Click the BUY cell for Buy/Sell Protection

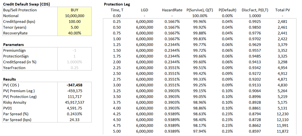coord(74,10)
